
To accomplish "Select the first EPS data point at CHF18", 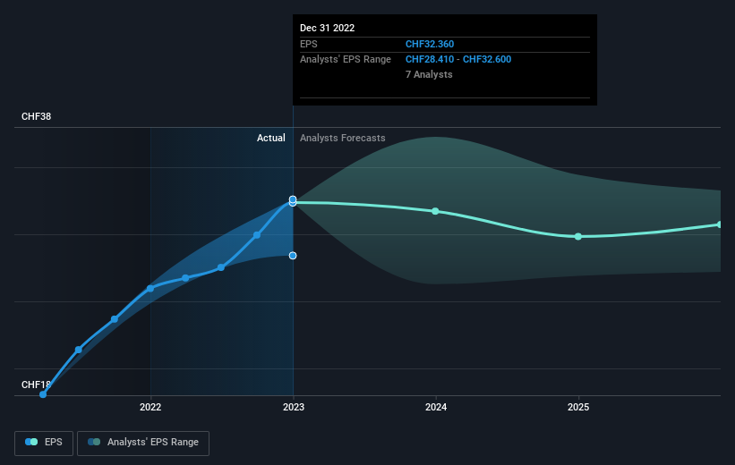I will tap(43, 394).
